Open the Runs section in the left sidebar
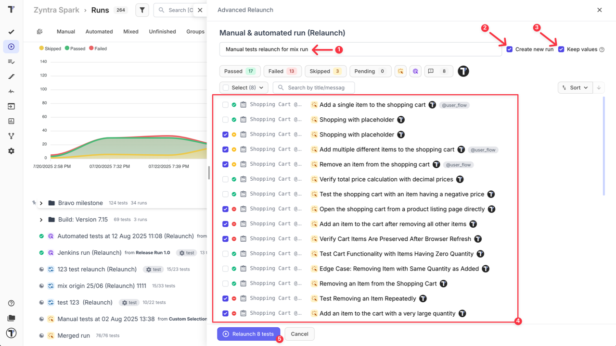This screenshot has height=346, width=616. pos(11,46)
